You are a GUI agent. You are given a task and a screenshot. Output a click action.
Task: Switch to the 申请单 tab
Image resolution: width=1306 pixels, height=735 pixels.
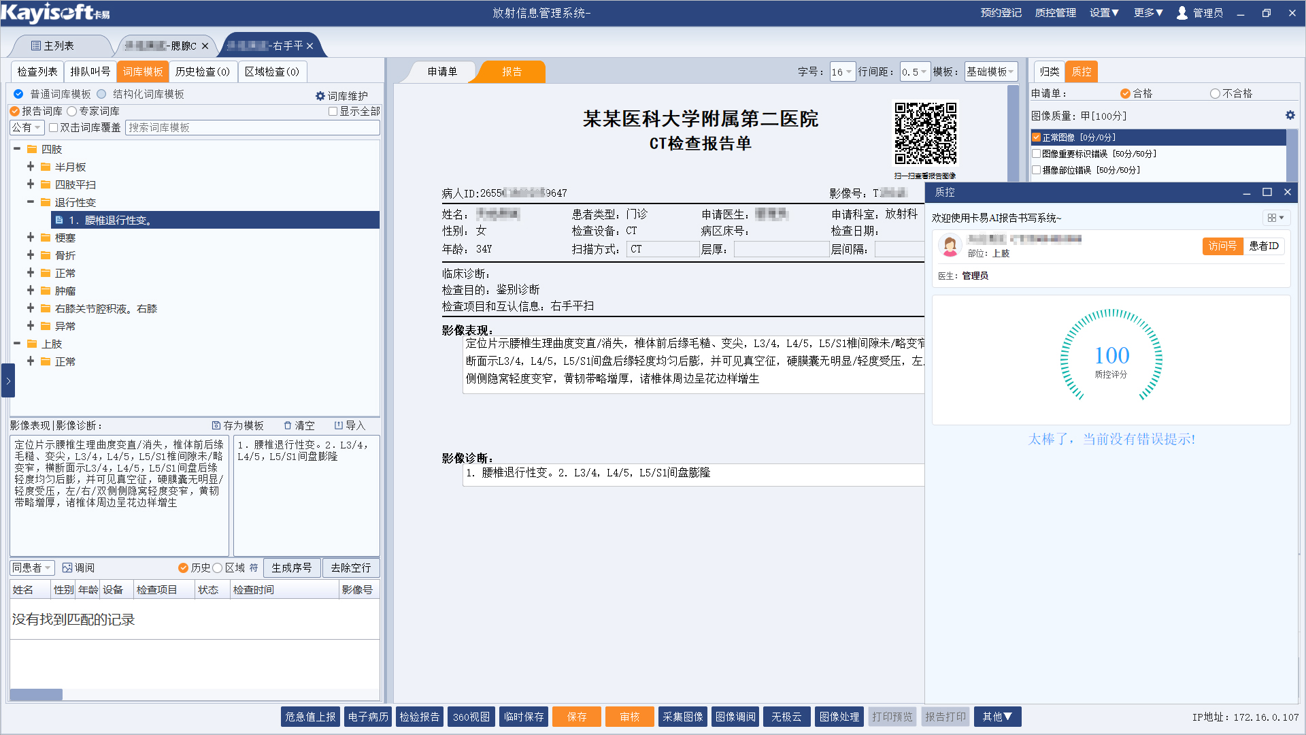coord(442,71)
